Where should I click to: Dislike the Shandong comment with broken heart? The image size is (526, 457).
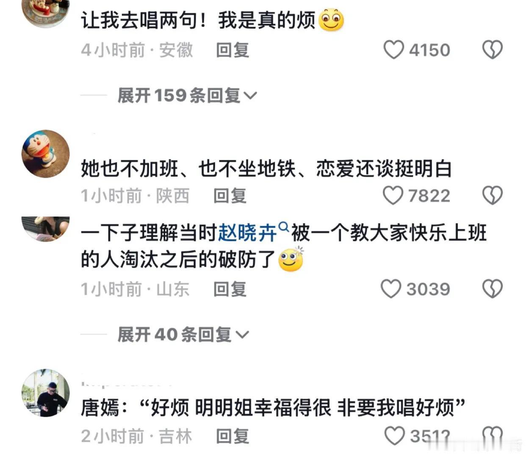pos(493,289)
